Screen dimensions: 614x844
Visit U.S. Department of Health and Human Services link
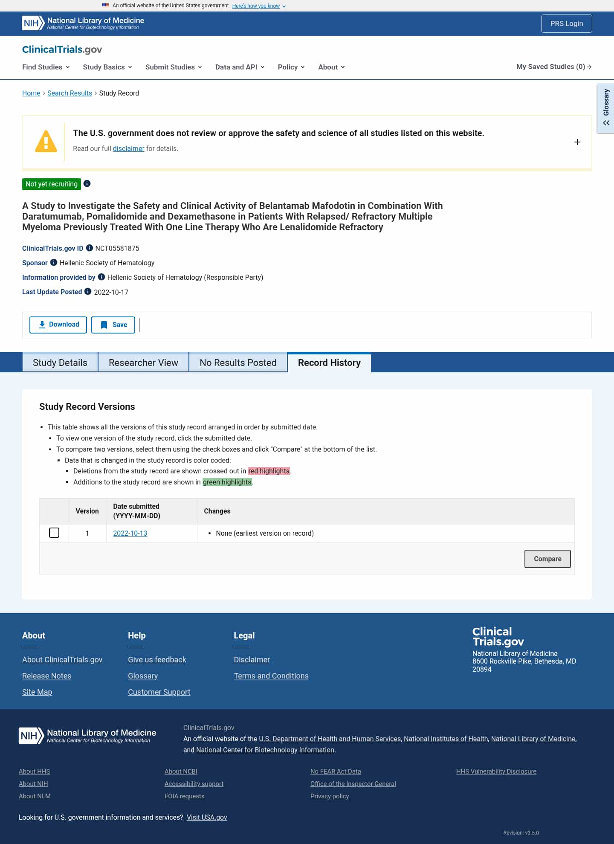[330, 739]
